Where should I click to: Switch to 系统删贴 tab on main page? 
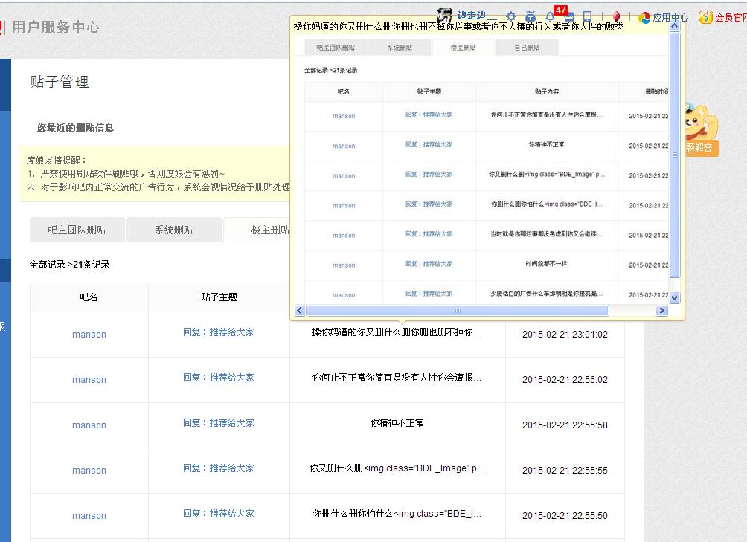[174, 230]
